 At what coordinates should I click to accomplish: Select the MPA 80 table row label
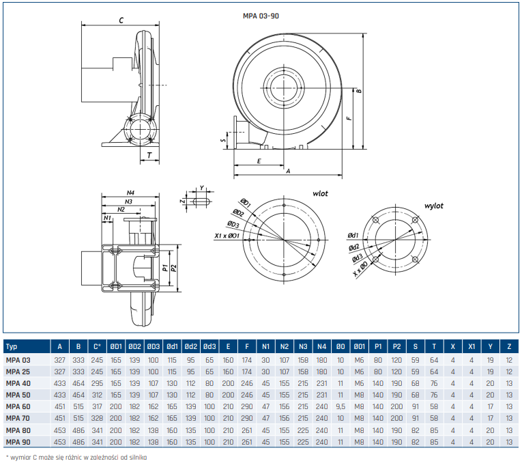[x=18, y=430]
